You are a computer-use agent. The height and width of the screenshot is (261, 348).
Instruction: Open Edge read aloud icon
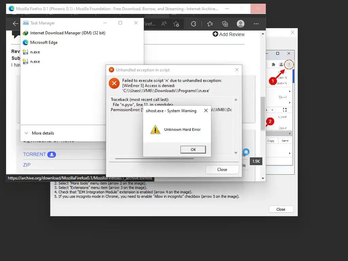[164, 24]
